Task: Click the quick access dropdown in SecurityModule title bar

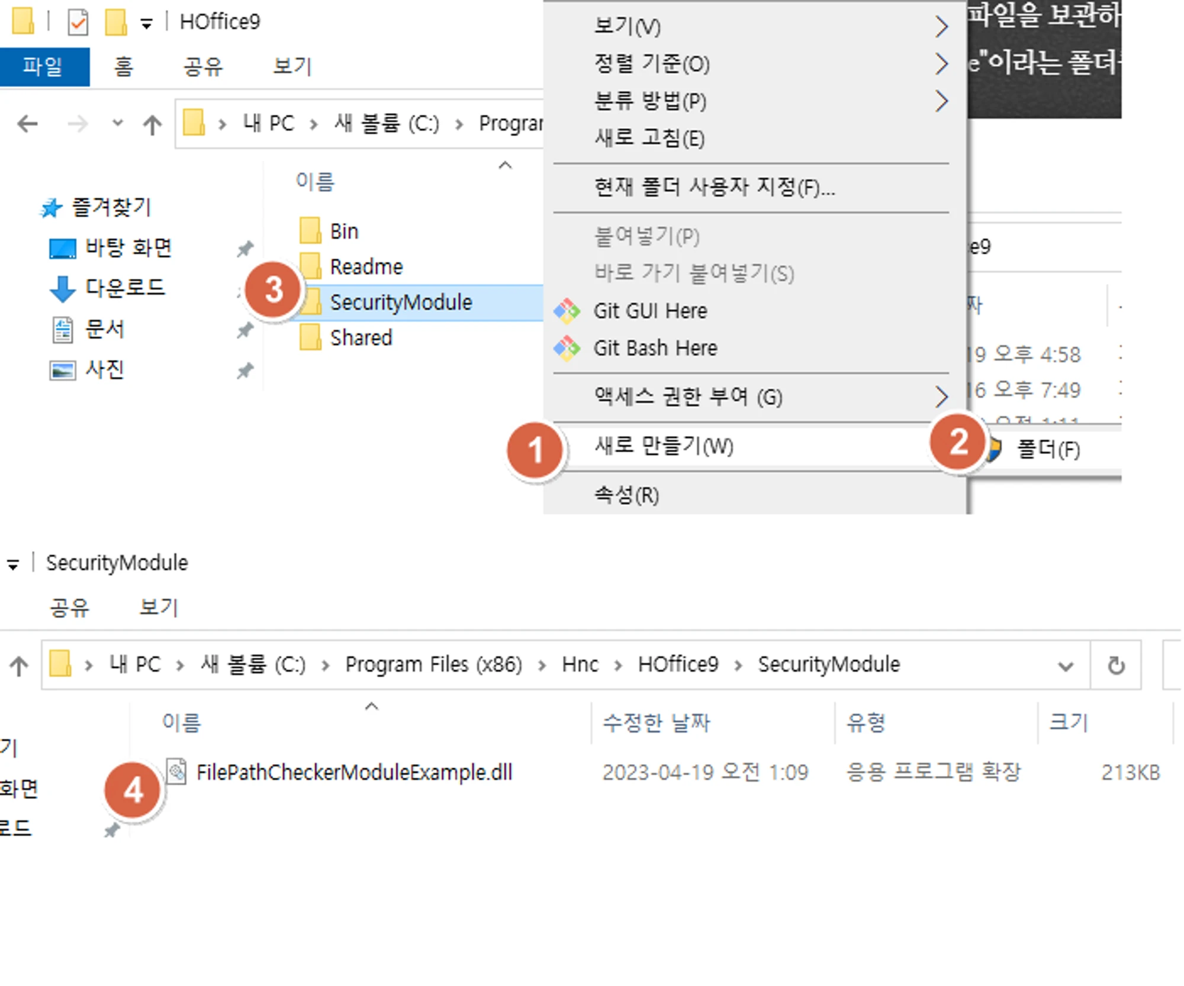Action: tap(13, 565)
